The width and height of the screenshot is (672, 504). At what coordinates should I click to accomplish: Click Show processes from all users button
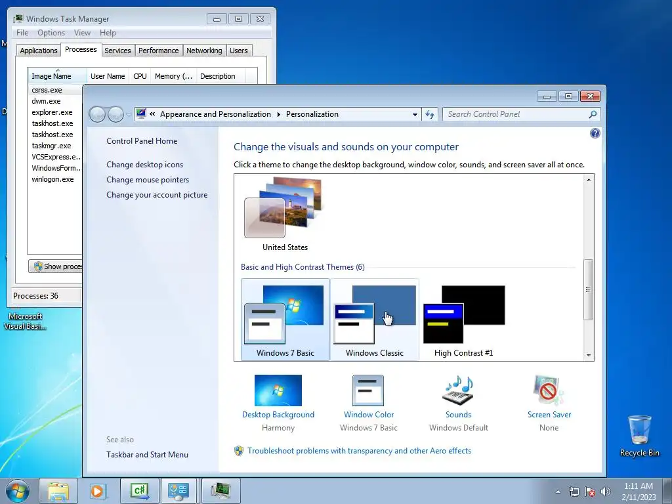click(x=56, y=266)
